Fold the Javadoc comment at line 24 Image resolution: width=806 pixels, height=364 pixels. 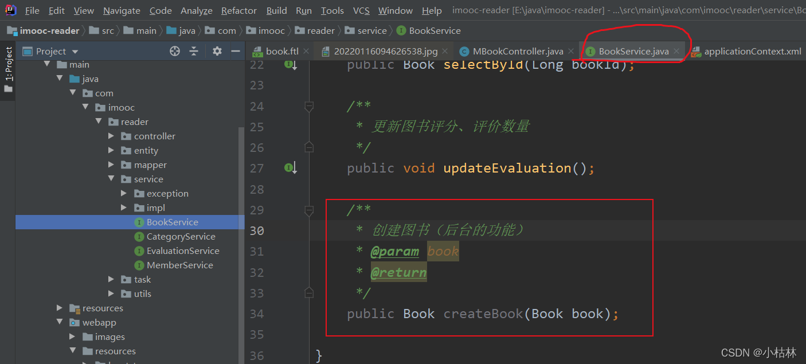coord(308,105)
